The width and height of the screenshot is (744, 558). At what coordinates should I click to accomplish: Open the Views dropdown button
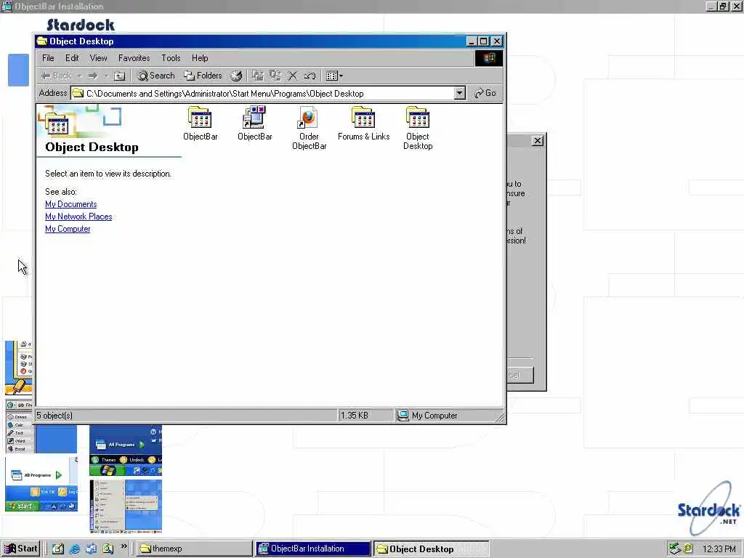(334, 76)
